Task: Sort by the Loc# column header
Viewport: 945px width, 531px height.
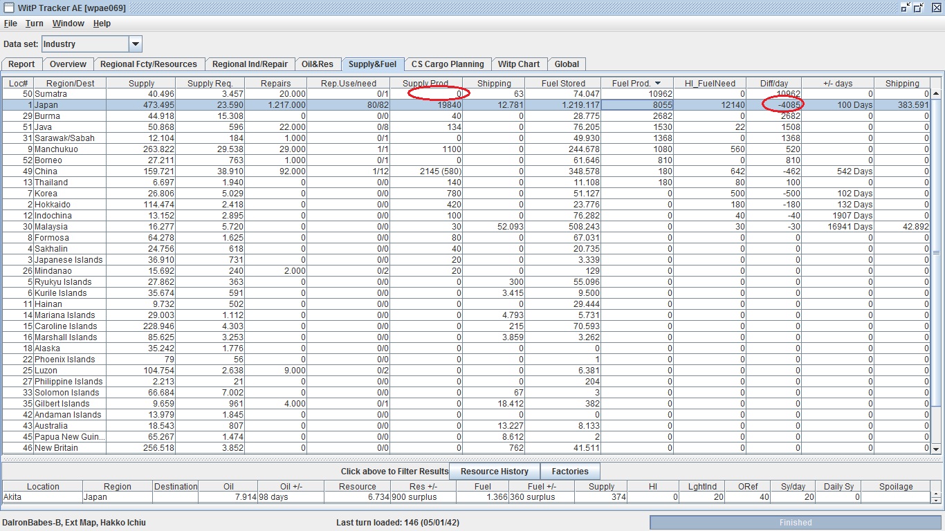Action: point(18,83)
